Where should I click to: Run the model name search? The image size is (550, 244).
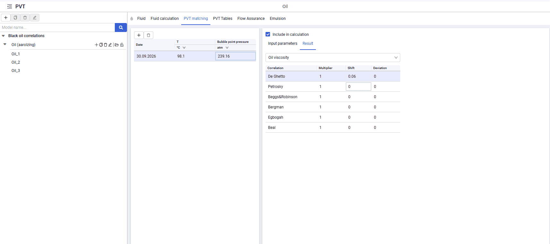point(121,28)
